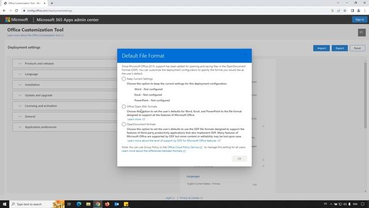This screenshot has width=369, height=208.
Task: Go back in browser
Action: (x=4, y=10)
